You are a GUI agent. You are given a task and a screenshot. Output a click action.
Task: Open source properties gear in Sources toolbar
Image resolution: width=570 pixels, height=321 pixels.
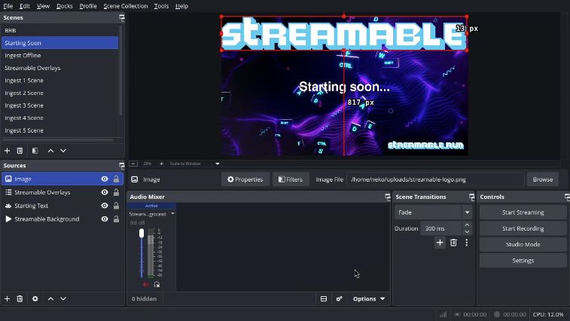(x=35, y=299)
